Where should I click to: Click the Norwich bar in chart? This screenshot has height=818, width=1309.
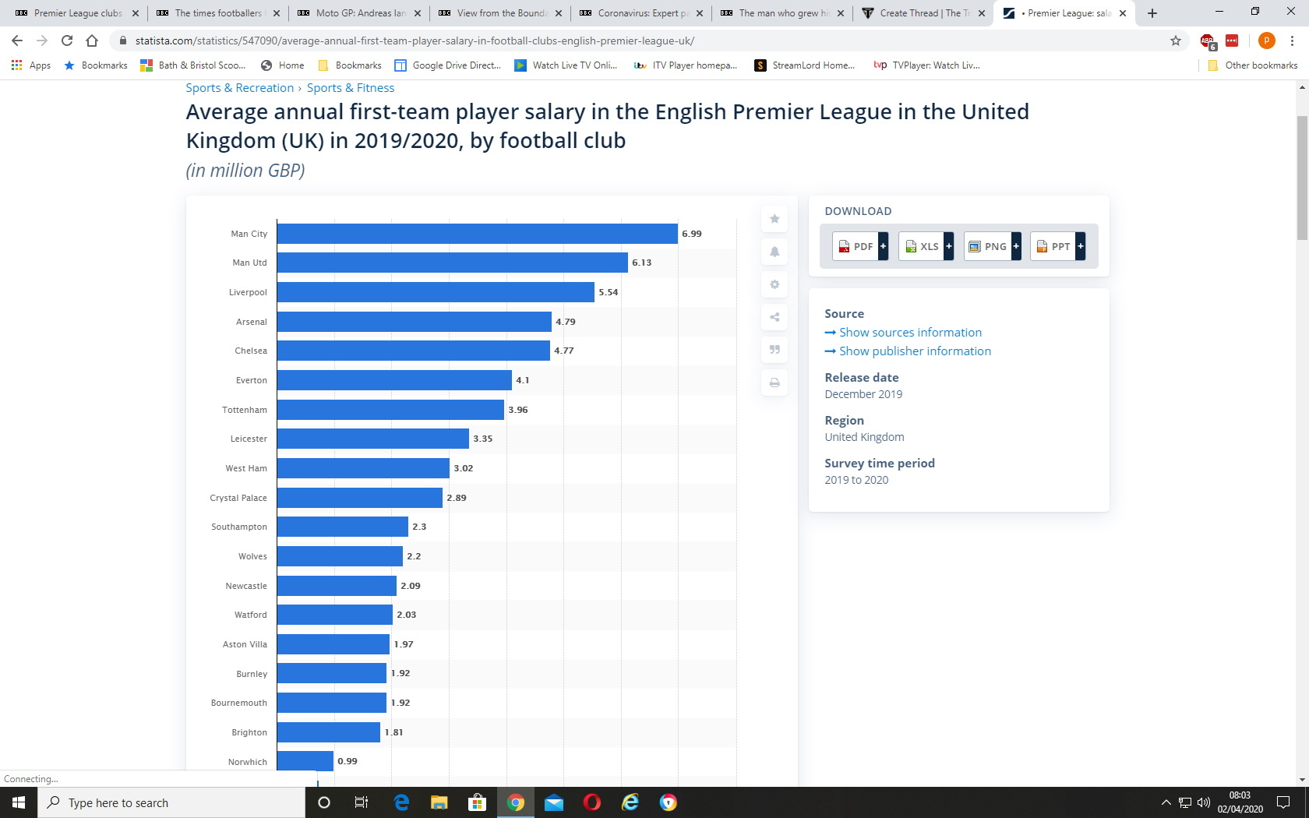pyautogui.click(x=305, y=761)
